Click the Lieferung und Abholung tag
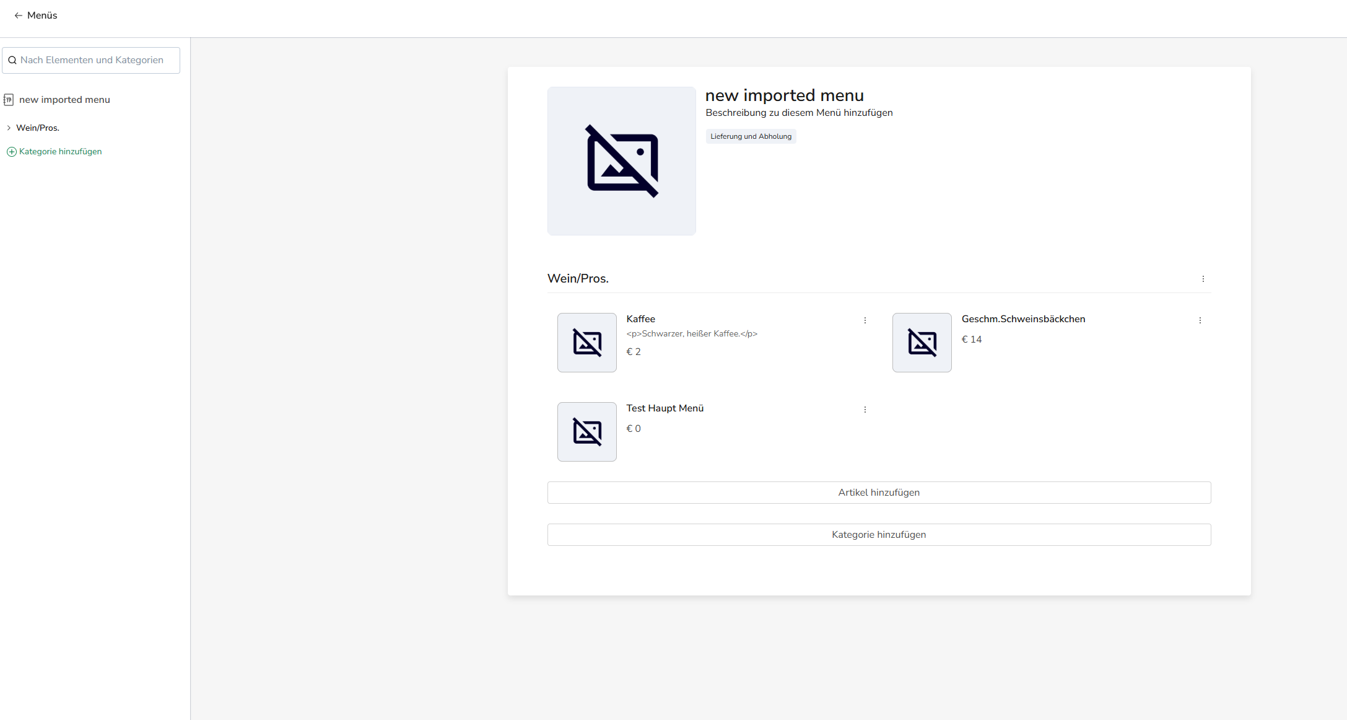The width and height of the screenshot is (1347, 720). pos(751,136)
